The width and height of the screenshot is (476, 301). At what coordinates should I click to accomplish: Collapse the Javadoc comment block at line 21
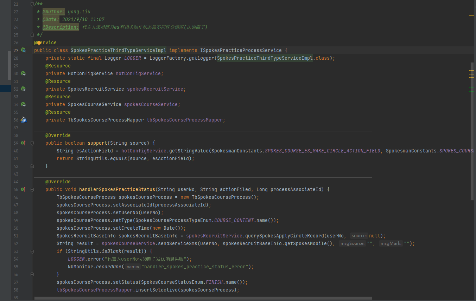click(32, 4)
